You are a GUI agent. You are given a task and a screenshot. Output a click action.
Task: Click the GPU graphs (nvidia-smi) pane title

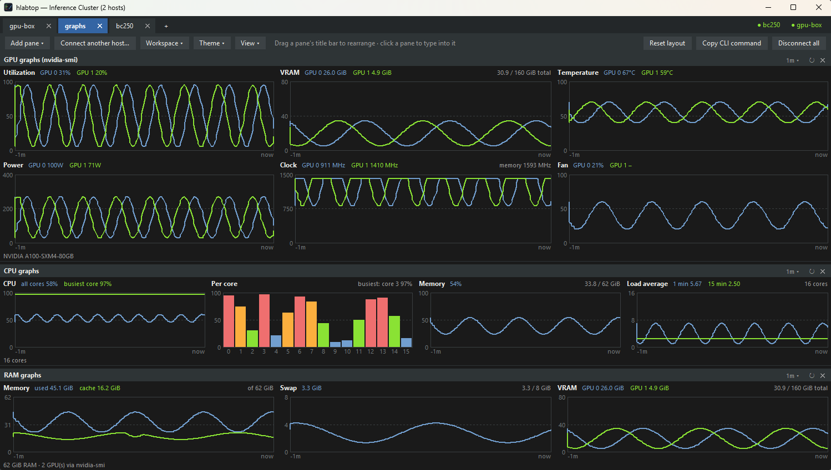[x=41, y=60]
